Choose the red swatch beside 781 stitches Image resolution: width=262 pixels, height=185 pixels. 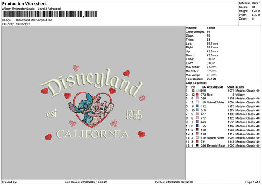[197, 141]
